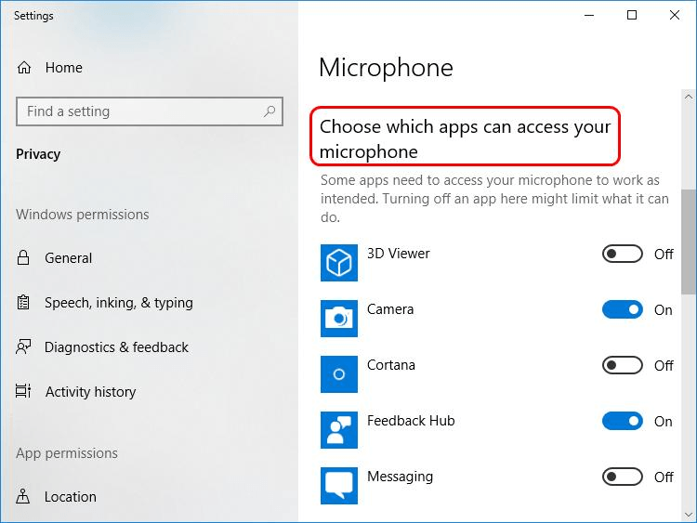Screen dimensions: 697x523
Task: Switch off Feedback Hub microphone toggle
Action: coord(623,422)
